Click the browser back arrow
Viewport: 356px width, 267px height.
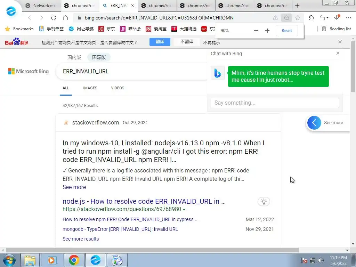pos(30,18)
